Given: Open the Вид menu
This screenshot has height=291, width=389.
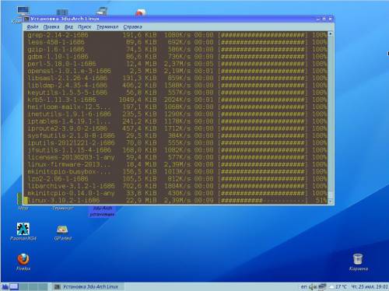Looking at the screenshot, I should [x=68, y=27].
